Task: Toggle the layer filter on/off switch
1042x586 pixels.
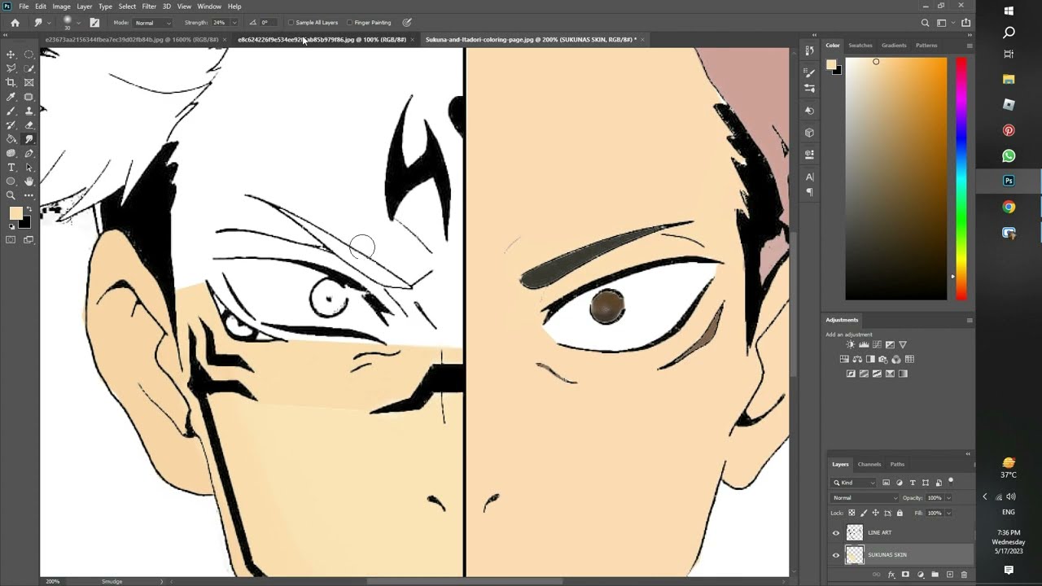Action: coord(951,481)
